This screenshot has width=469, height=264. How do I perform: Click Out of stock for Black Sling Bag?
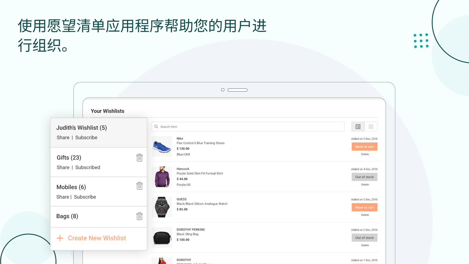tap(364, 238)
